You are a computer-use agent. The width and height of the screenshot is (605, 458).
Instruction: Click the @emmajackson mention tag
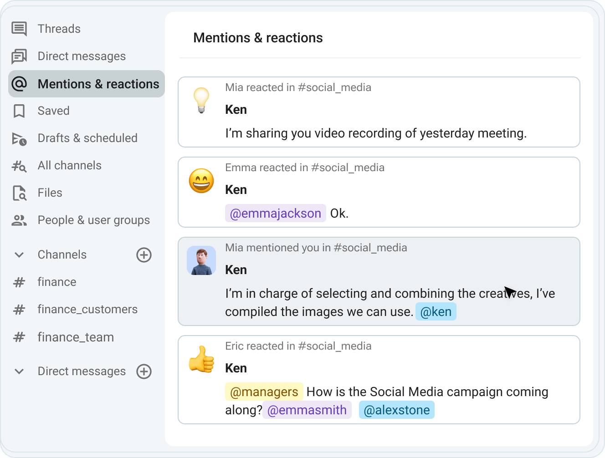(x=276, y=213)
